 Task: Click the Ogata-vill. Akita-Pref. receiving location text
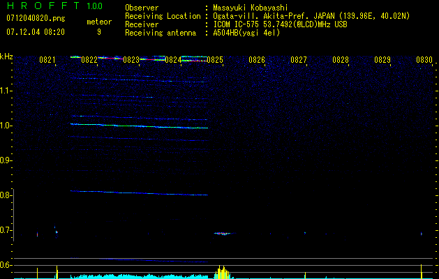[311, 16]
